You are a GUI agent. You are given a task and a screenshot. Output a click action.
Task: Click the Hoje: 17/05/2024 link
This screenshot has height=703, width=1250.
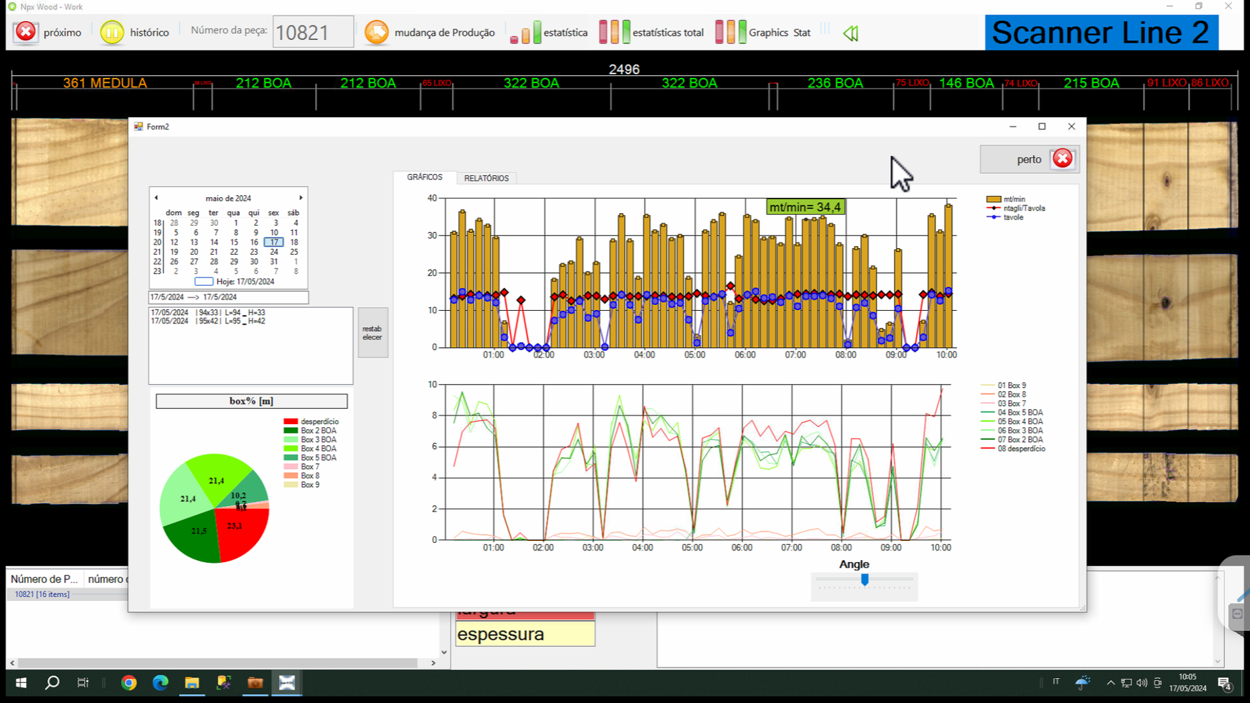tap(245, 281)
